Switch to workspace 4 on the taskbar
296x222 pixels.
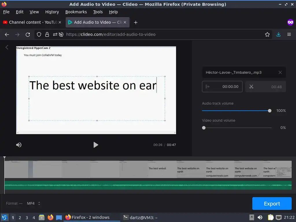34,218
